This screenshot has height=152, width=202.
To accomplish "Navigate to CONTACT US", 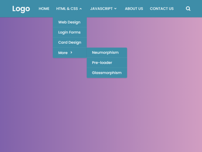I will 162,9.
